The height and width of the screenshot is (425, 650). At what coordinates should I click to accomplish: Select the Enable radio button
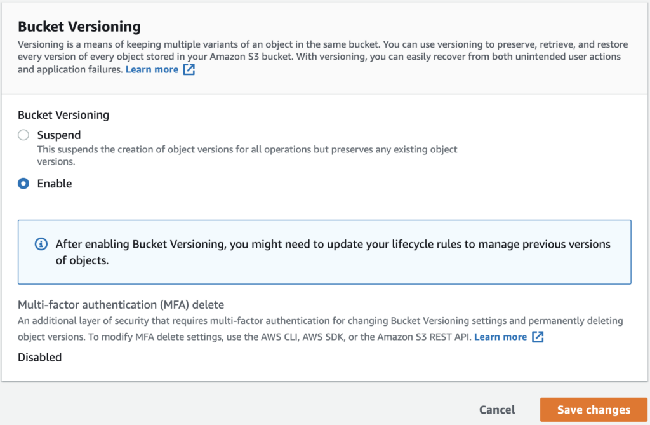pyautogui.click(x=23, y=183)
